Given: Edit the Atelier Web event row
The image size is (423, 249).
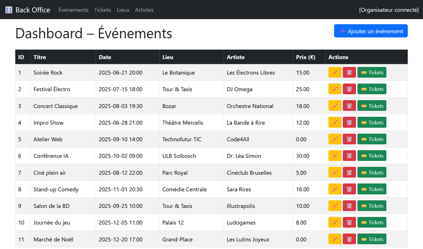Looking at the screenshot, I should point(335,139).
